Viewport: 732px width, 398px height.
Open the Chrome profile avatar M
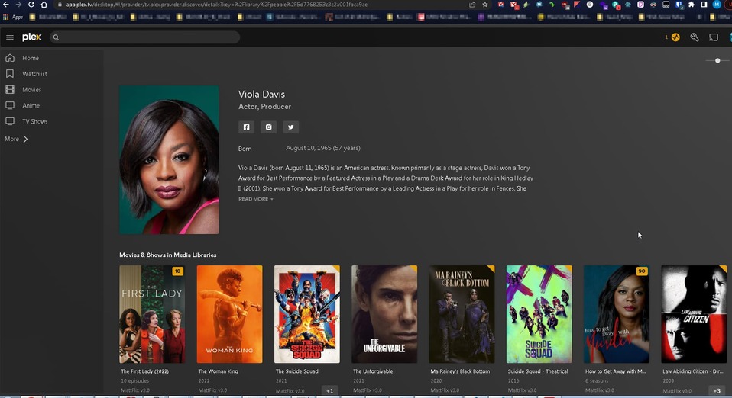pyautogui.click(x=717, y=5)
